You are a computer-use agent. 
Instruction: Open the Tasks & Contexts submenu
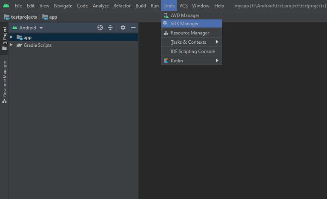tap(192, 42)
